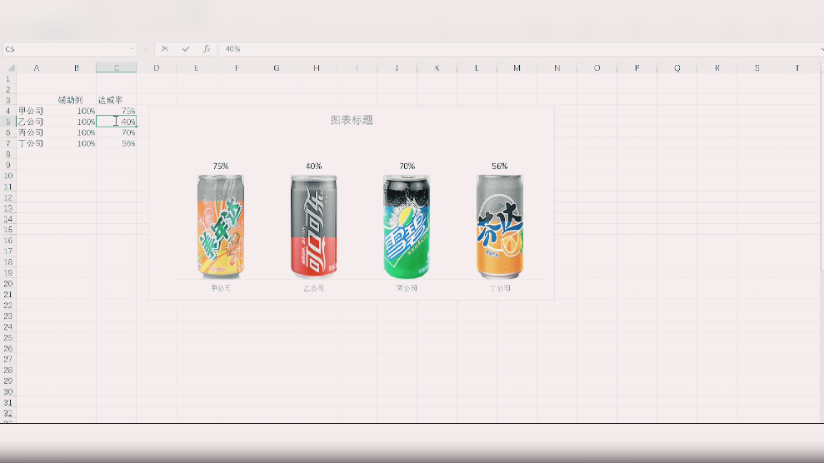Click the 达成率 header cell
Image resolution: width=824 pixels, height=463 pixels.
coord(116,100)
